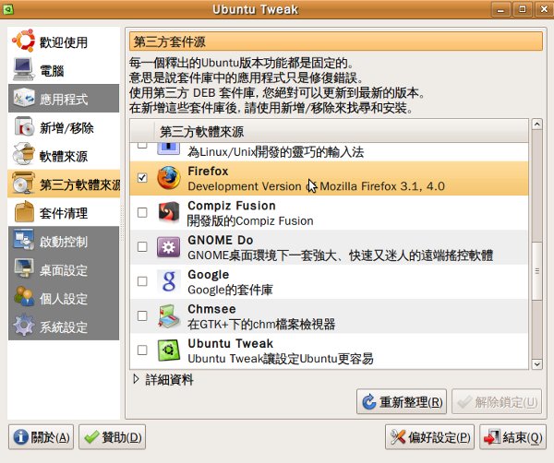Expand the 個人設定 category
This screenshot has width=554, height=463.
(64, 298)
